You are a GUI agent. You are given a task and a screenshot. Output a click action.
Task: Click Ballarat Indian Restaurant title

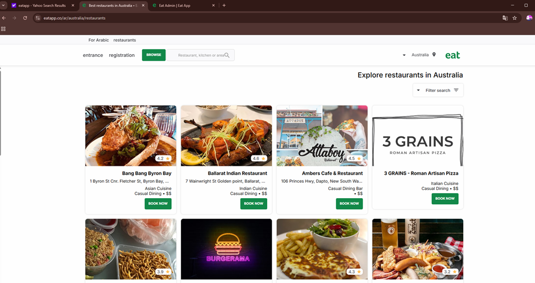238,174
